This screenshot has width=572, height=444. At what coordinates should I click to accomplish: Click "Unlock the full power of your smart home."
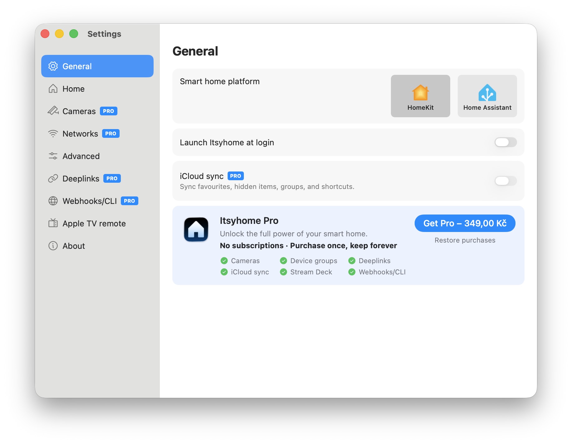[x=294, y=234]
